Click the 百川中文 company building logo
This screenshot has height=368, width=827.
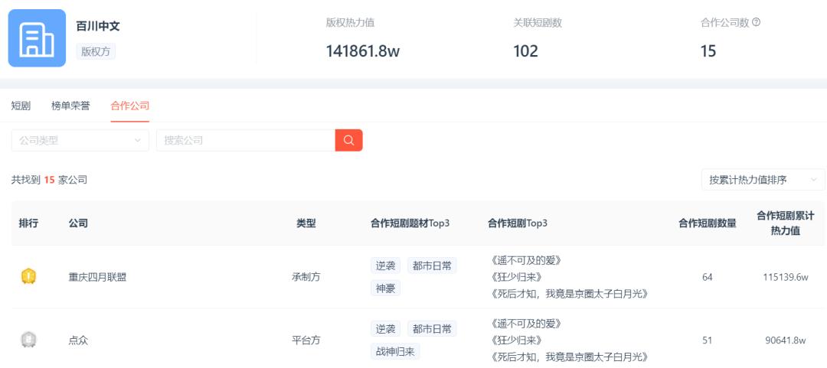click(37, 38)
